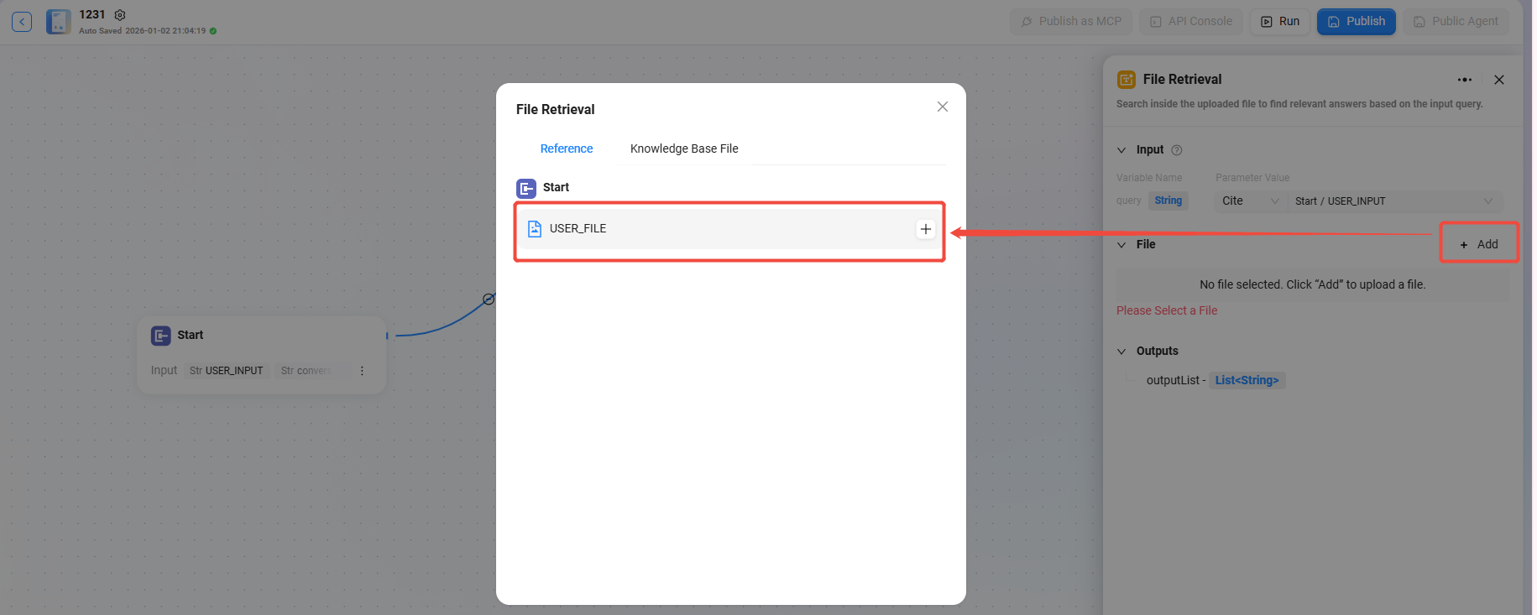
Task: Switch to the Knowledge Base File tab
Action: (683, 149)
